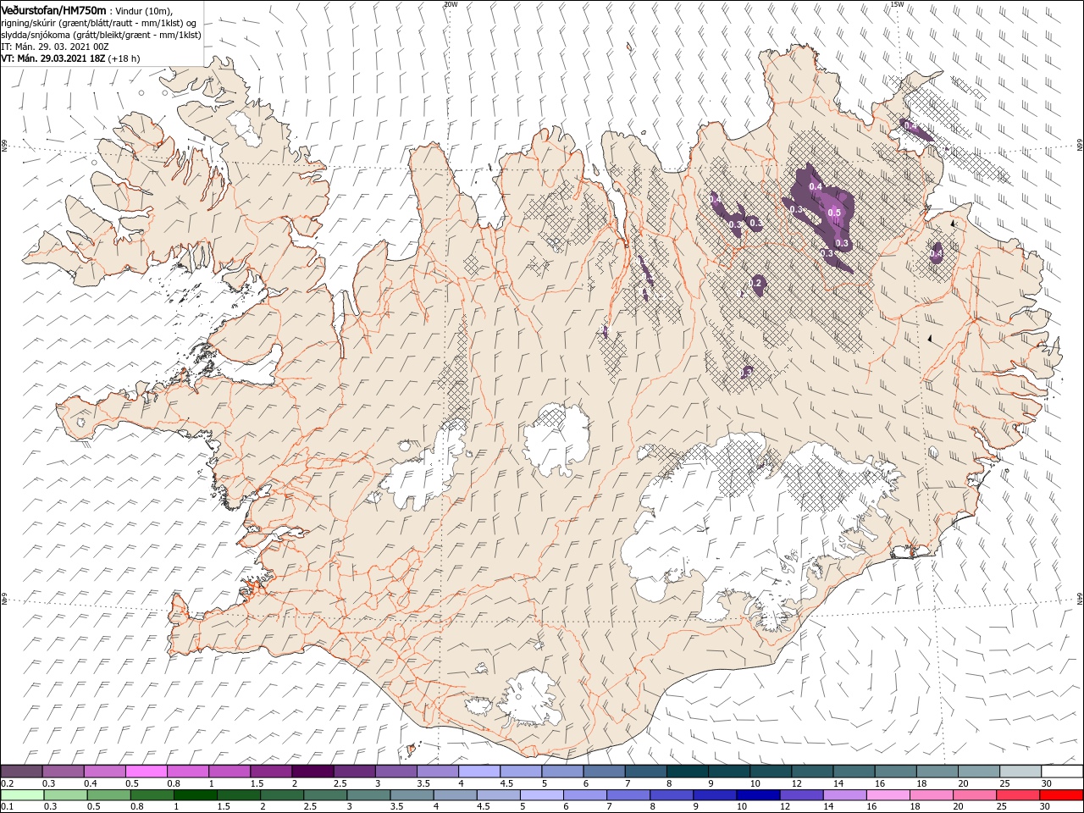The height and width of the screenshot is (813, 1084).
Task: Click the Veðurstofan/HM750m map title
Action: [53, 9]
